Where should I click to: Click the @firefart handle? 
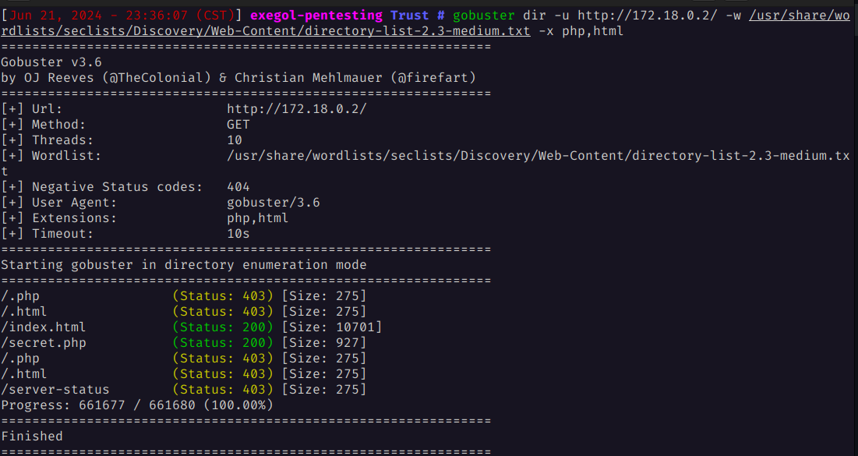click(433, 78)
